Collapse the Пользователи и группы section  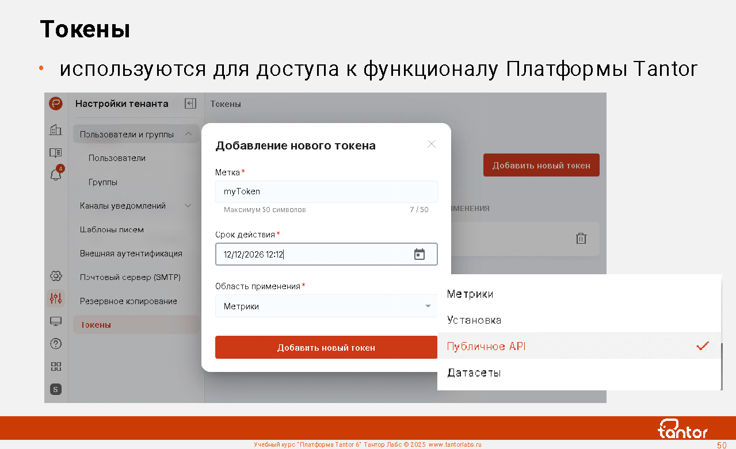[x=188, y=135]
